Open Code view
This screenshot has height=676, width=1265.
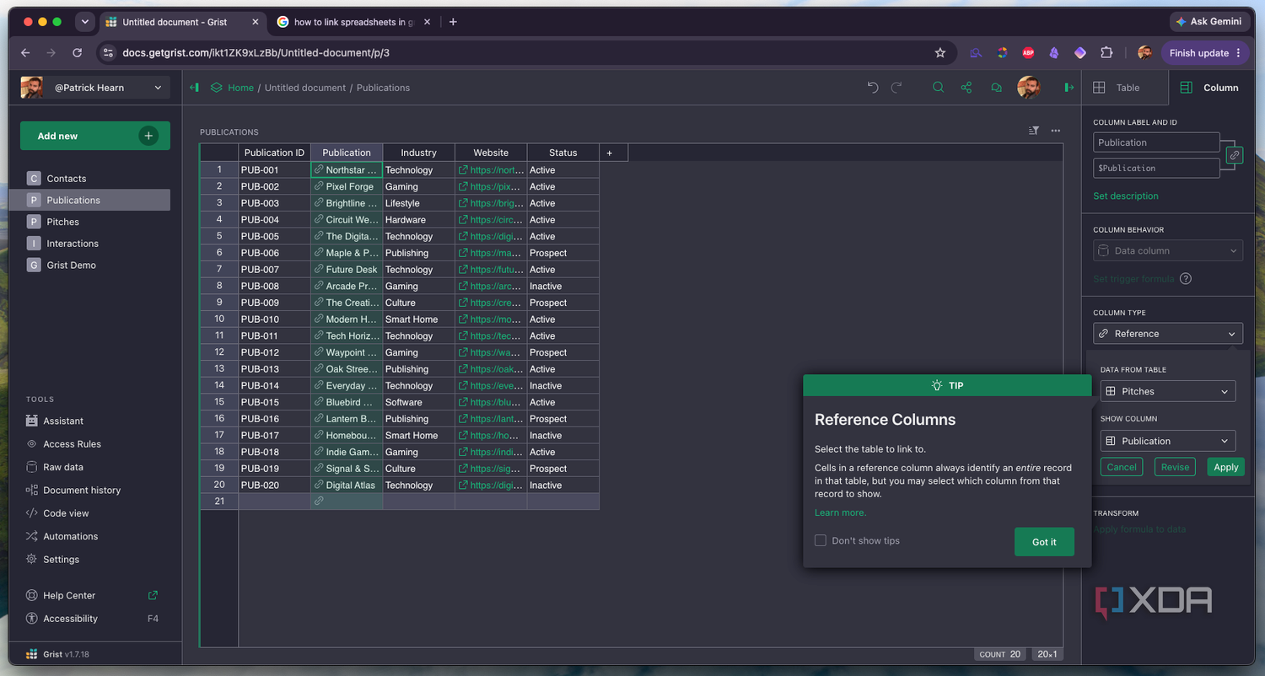click(x=66, y=513)
